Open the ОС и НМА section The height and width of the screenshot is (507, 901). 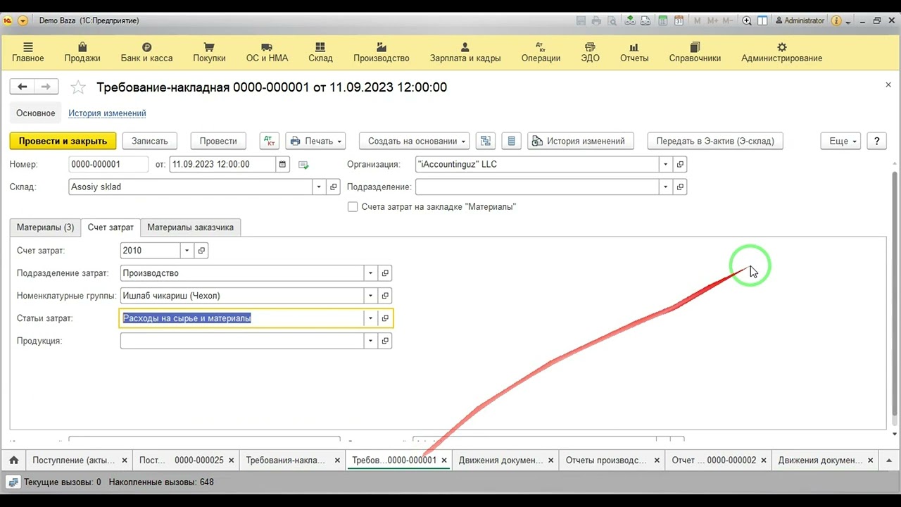click(x=267, y=52)
